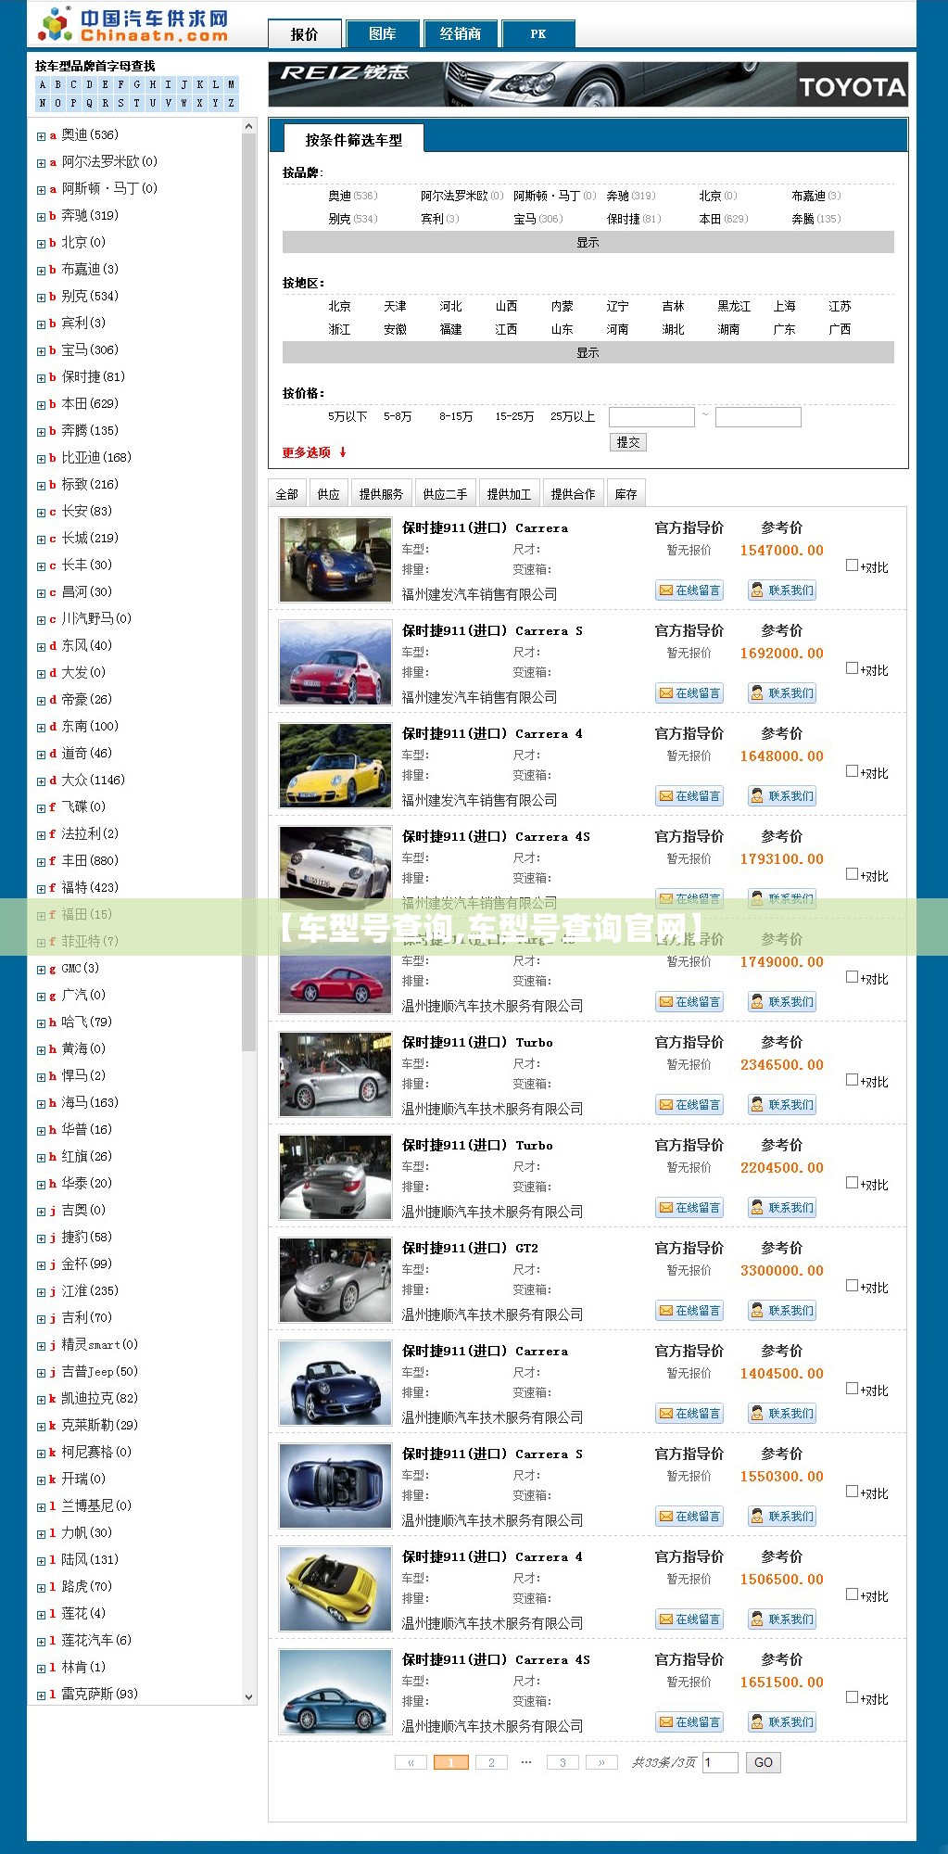This screenshot has height=1854, width=948.
Task: Click 在线留言 for the 1506500.00 Carrera 4
Action: tap(689, 1619)
